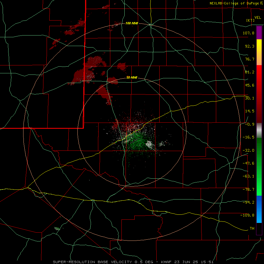Click the 14.5 velocity scale value
Screen dimensions: 264x264
point(250,111)
